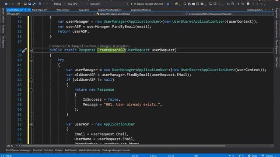Switch to the MailHelper.cs tab

tap(39, 10)
